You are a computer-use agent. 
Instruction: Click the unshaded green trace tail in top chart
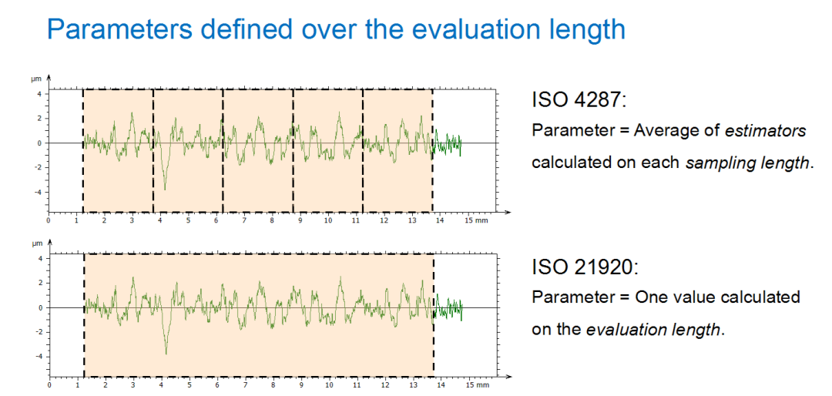coord(448,143)
